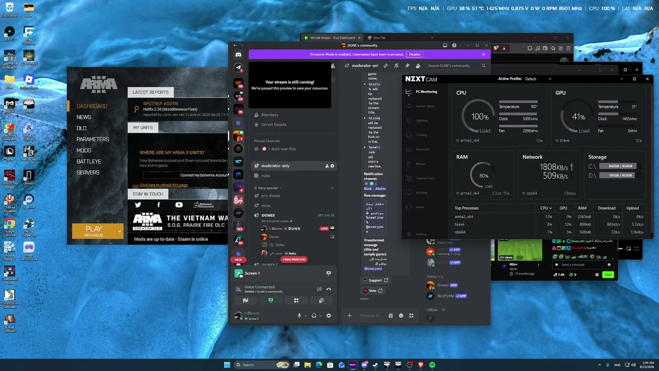Open Spotify from Windows taskbar
This screenshot has width=659, height=371.
(x=432, y=365)
